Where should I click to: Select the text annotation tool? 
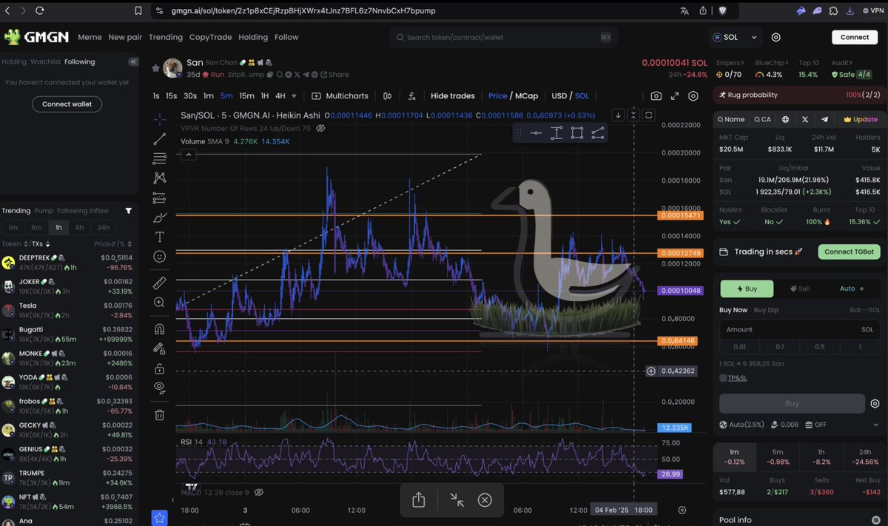click(159, 237)
